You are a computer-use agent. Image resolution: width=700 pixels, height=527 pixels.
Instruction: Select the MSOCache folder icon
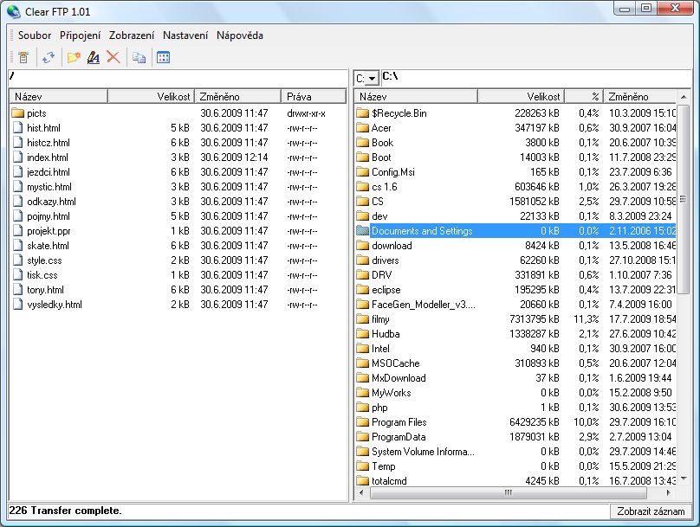coord(362,363)
